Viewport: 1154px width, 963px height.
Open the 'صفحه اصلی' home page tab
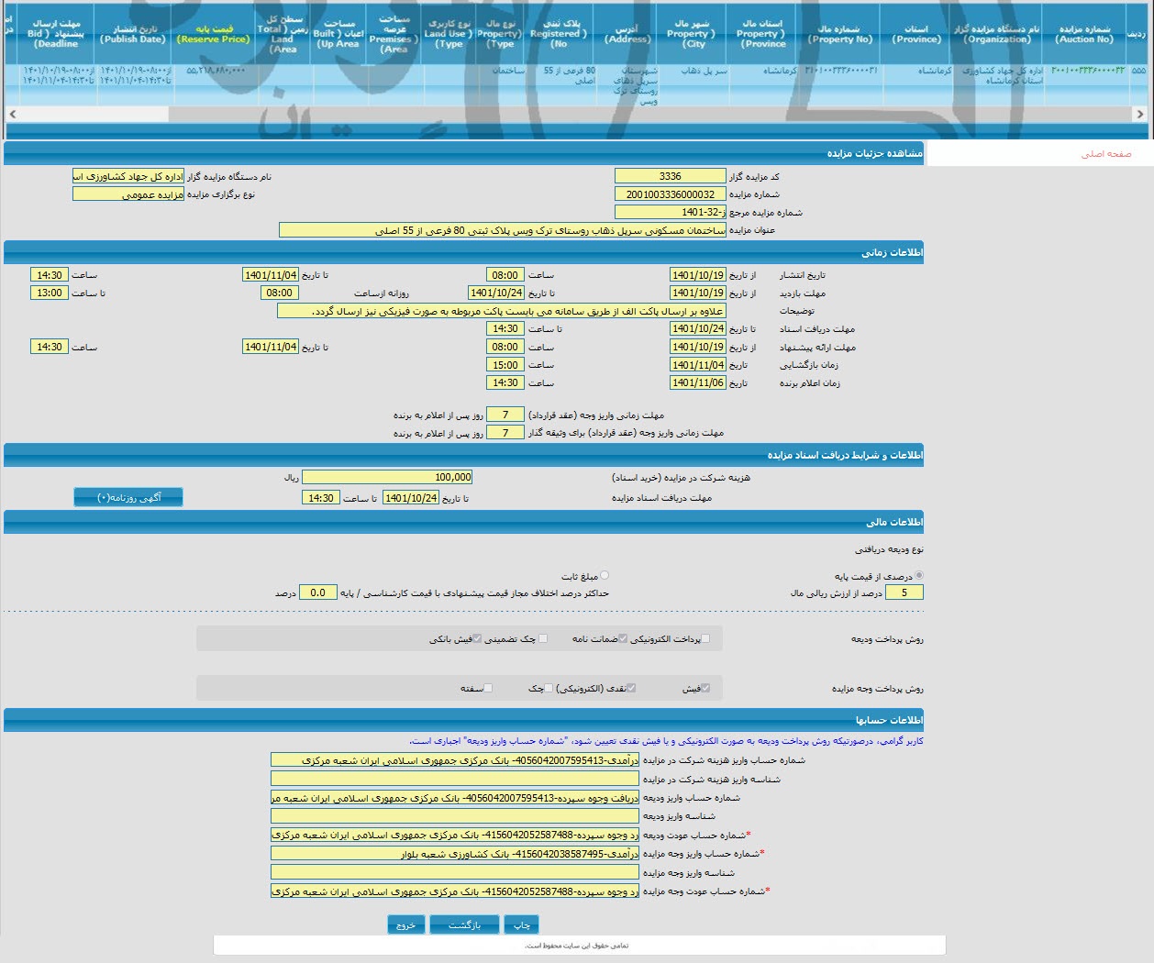[1105, 154]
